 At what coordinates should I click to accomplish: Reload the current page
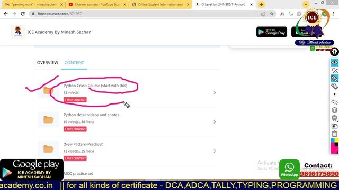point(23,14)
